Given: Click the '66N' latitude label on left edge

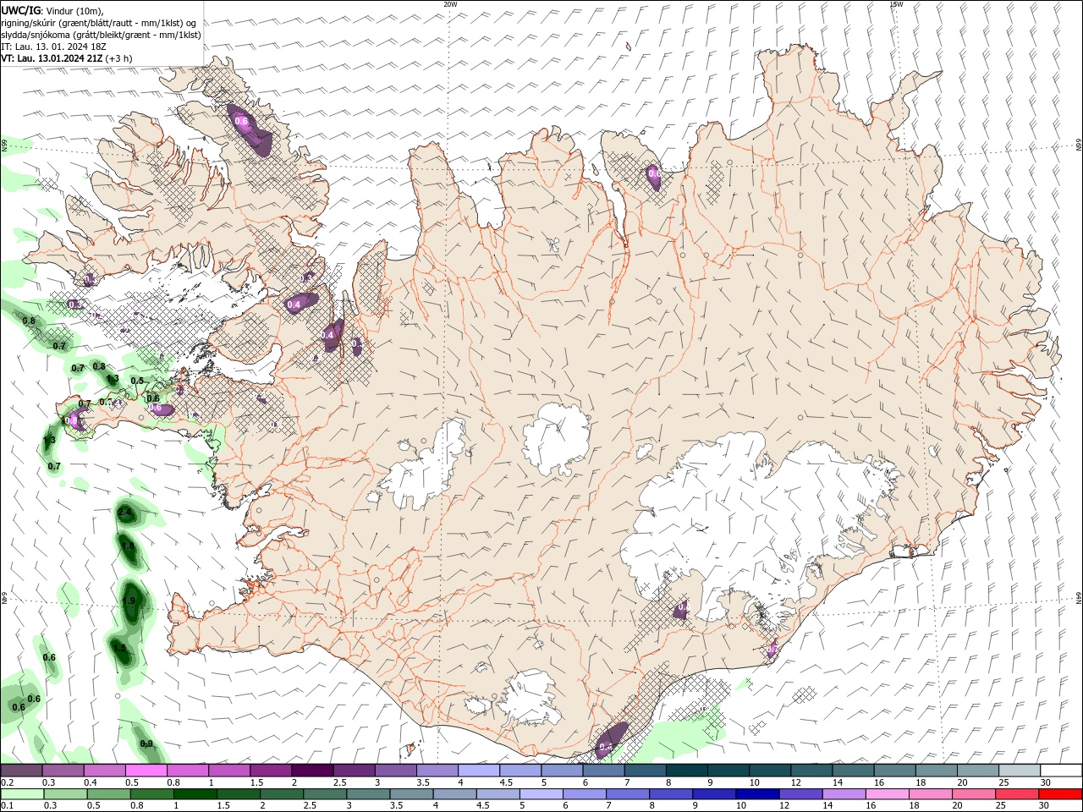Looking at the screenshot, I should click(x=4, y=145).
